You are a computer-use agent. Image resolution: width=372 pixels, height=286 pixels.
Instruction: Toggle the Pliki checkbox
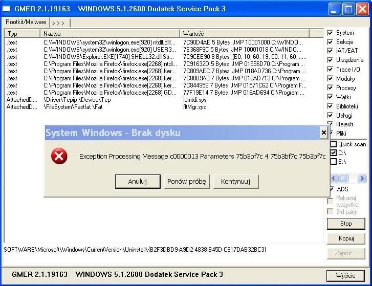(x=331, y=133)
